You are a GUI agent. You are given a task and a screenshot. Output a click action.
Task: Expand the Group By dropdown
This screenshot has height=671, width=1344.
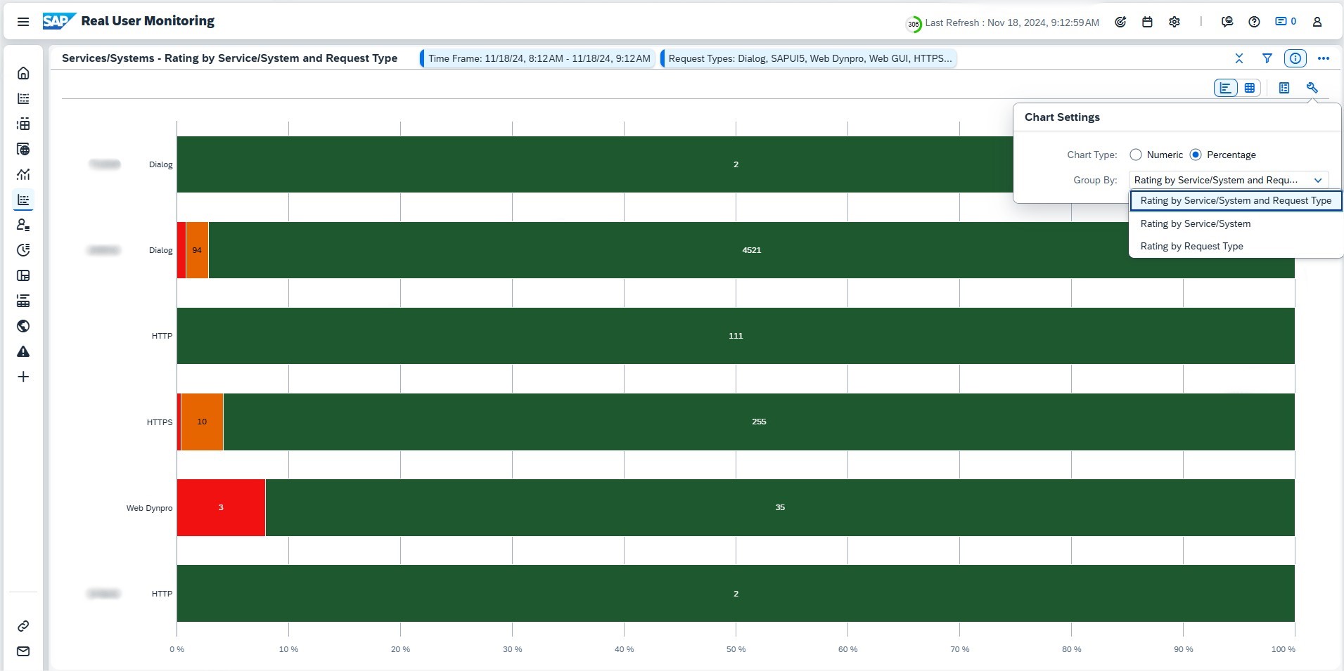[1228, 181]
